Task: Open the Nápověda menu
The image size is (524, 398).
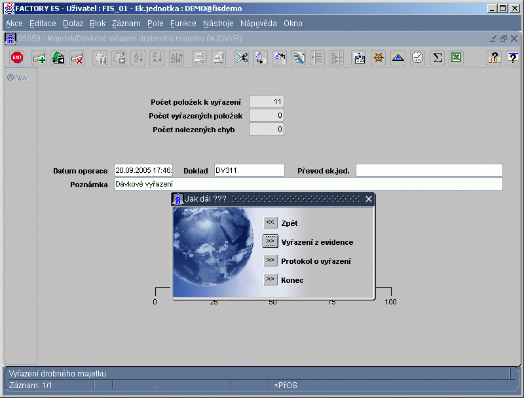Action: [258, 23]
